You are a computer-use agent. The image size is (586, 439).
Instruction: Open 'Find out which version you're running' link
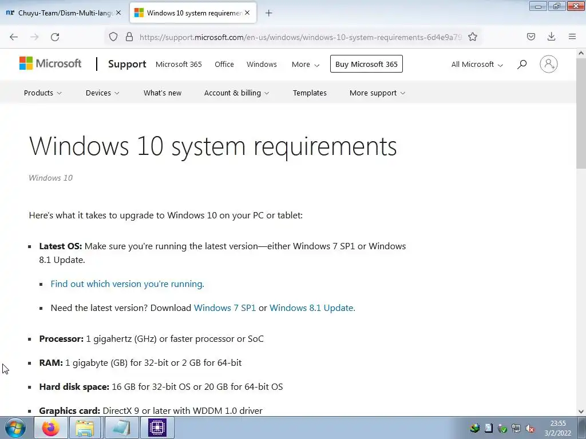pos(128,284)
